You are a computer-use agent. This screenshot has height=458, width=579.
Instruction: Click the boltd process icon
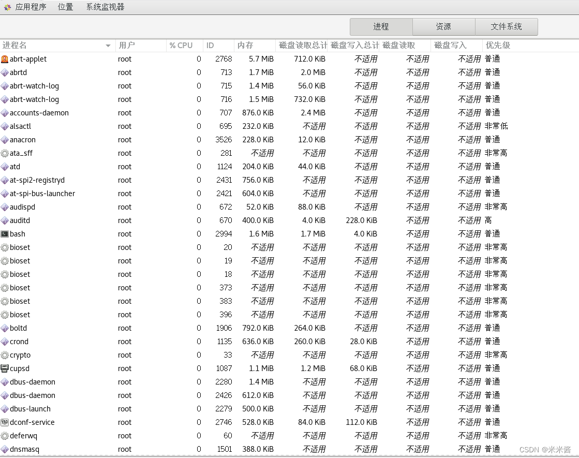(x=5, y=328)
